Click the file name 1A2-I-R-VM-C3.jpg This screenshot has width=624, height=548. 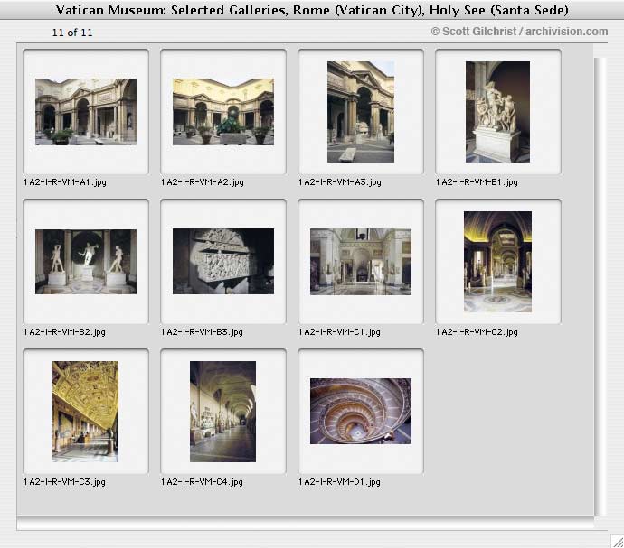click(64, 481)
